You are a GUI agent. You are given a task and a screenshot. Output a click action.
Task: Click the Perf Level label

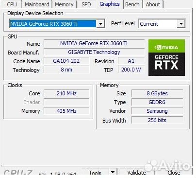(x=123, y=23)
